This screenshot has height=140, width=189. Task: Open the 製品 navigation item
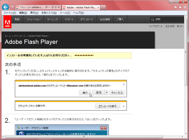tap(17, 19)
